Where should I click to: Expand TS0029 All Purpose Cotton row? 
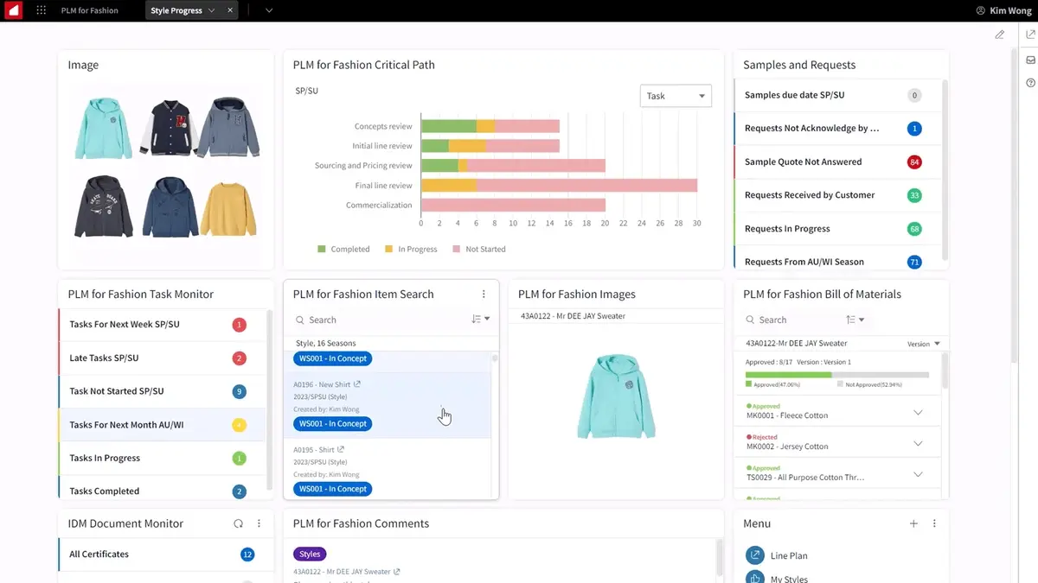918,474
